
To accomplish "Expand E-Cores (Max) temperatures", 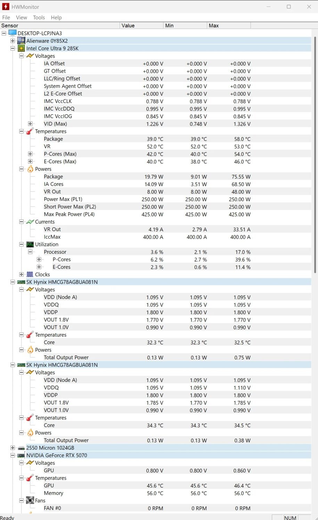I will click(30, 161).
